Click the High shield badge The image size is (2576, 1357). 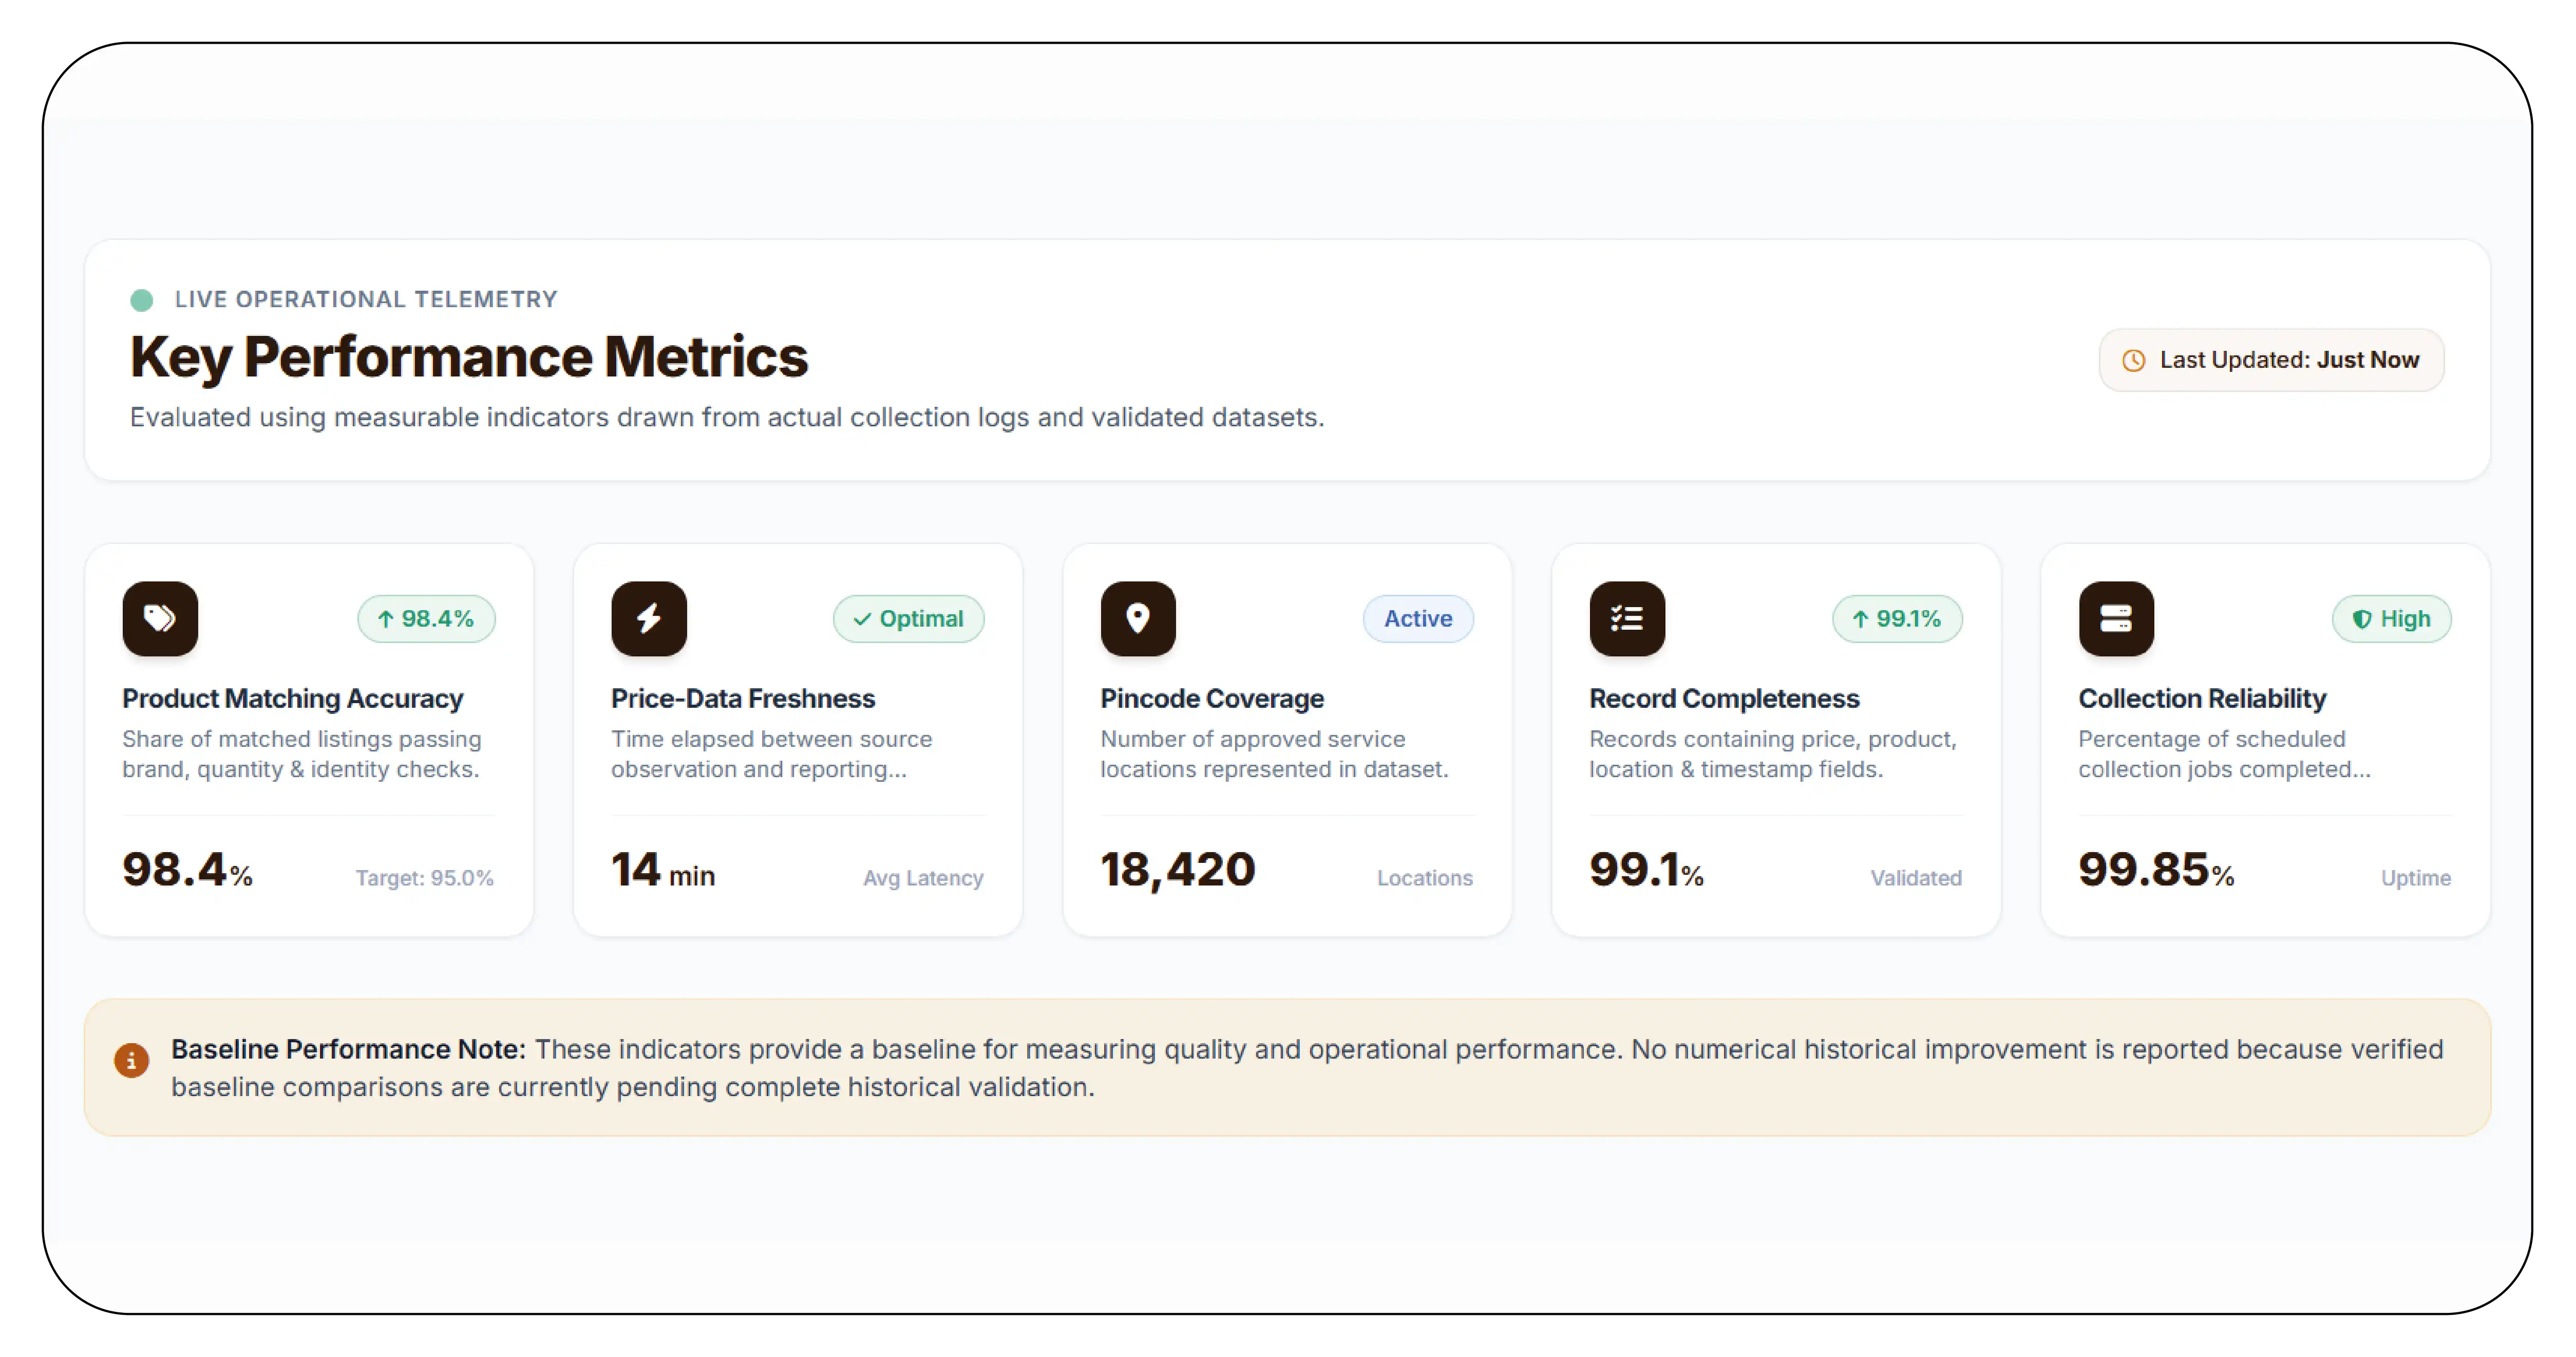[x=2391, y=619]
